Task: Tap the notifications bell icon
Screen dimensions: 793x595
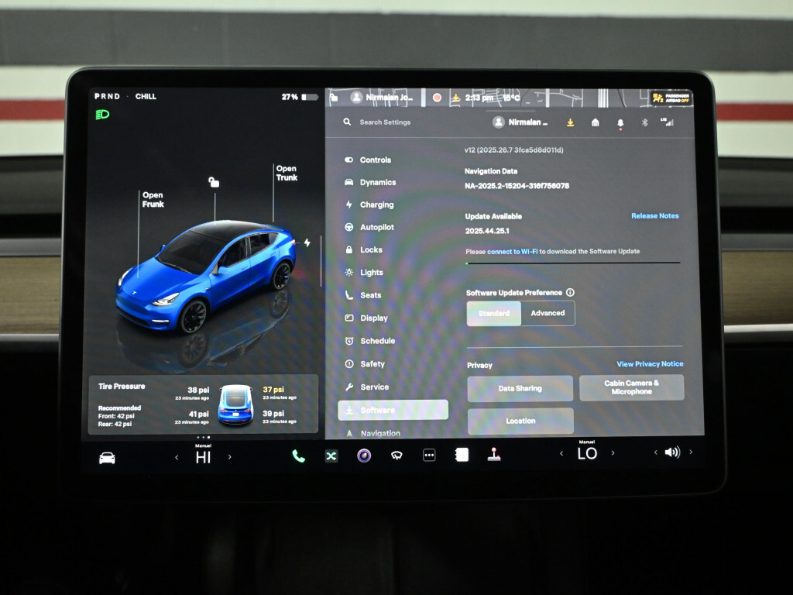Action: tap(620, 122)
